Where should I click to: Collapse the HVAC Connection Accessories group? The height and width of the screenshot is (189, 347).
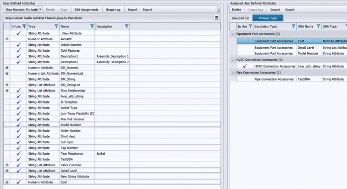pos(233,60)
